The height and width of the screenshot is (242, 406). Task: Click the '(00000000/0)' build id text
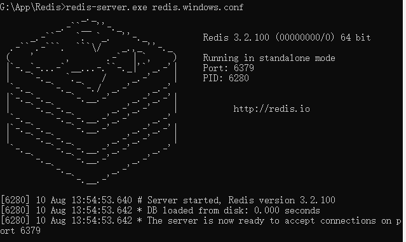(305, 37)
